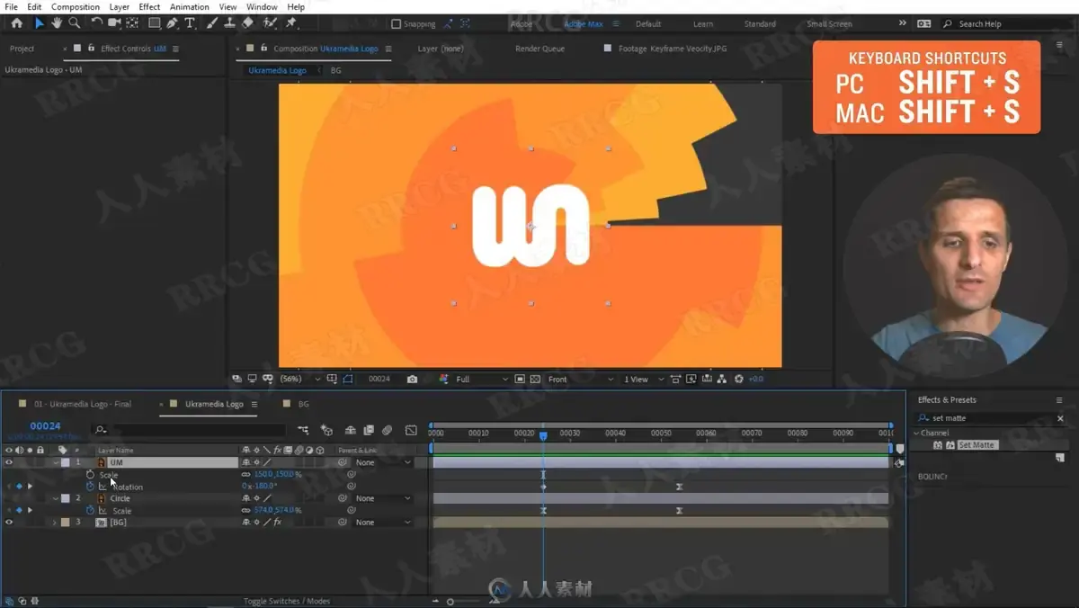Toggle the Rotation stopwatch under UM layer

point(90,487)
